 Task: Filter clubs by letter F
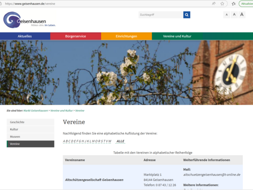pos(77,141)
